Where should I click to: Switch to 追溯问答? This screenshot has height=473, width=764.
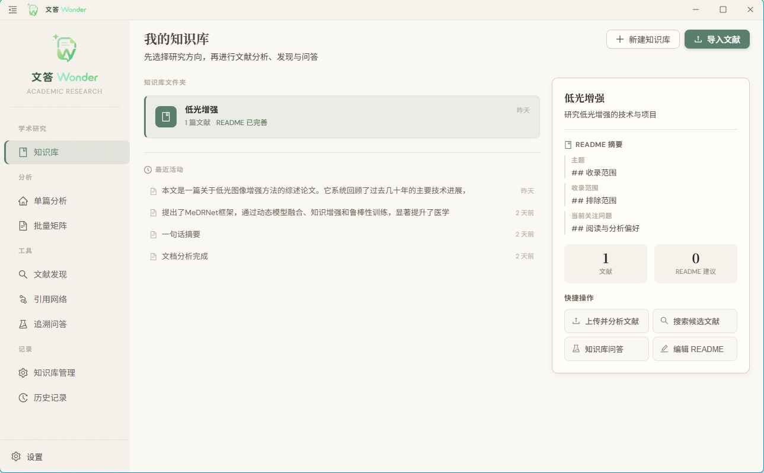67,324
